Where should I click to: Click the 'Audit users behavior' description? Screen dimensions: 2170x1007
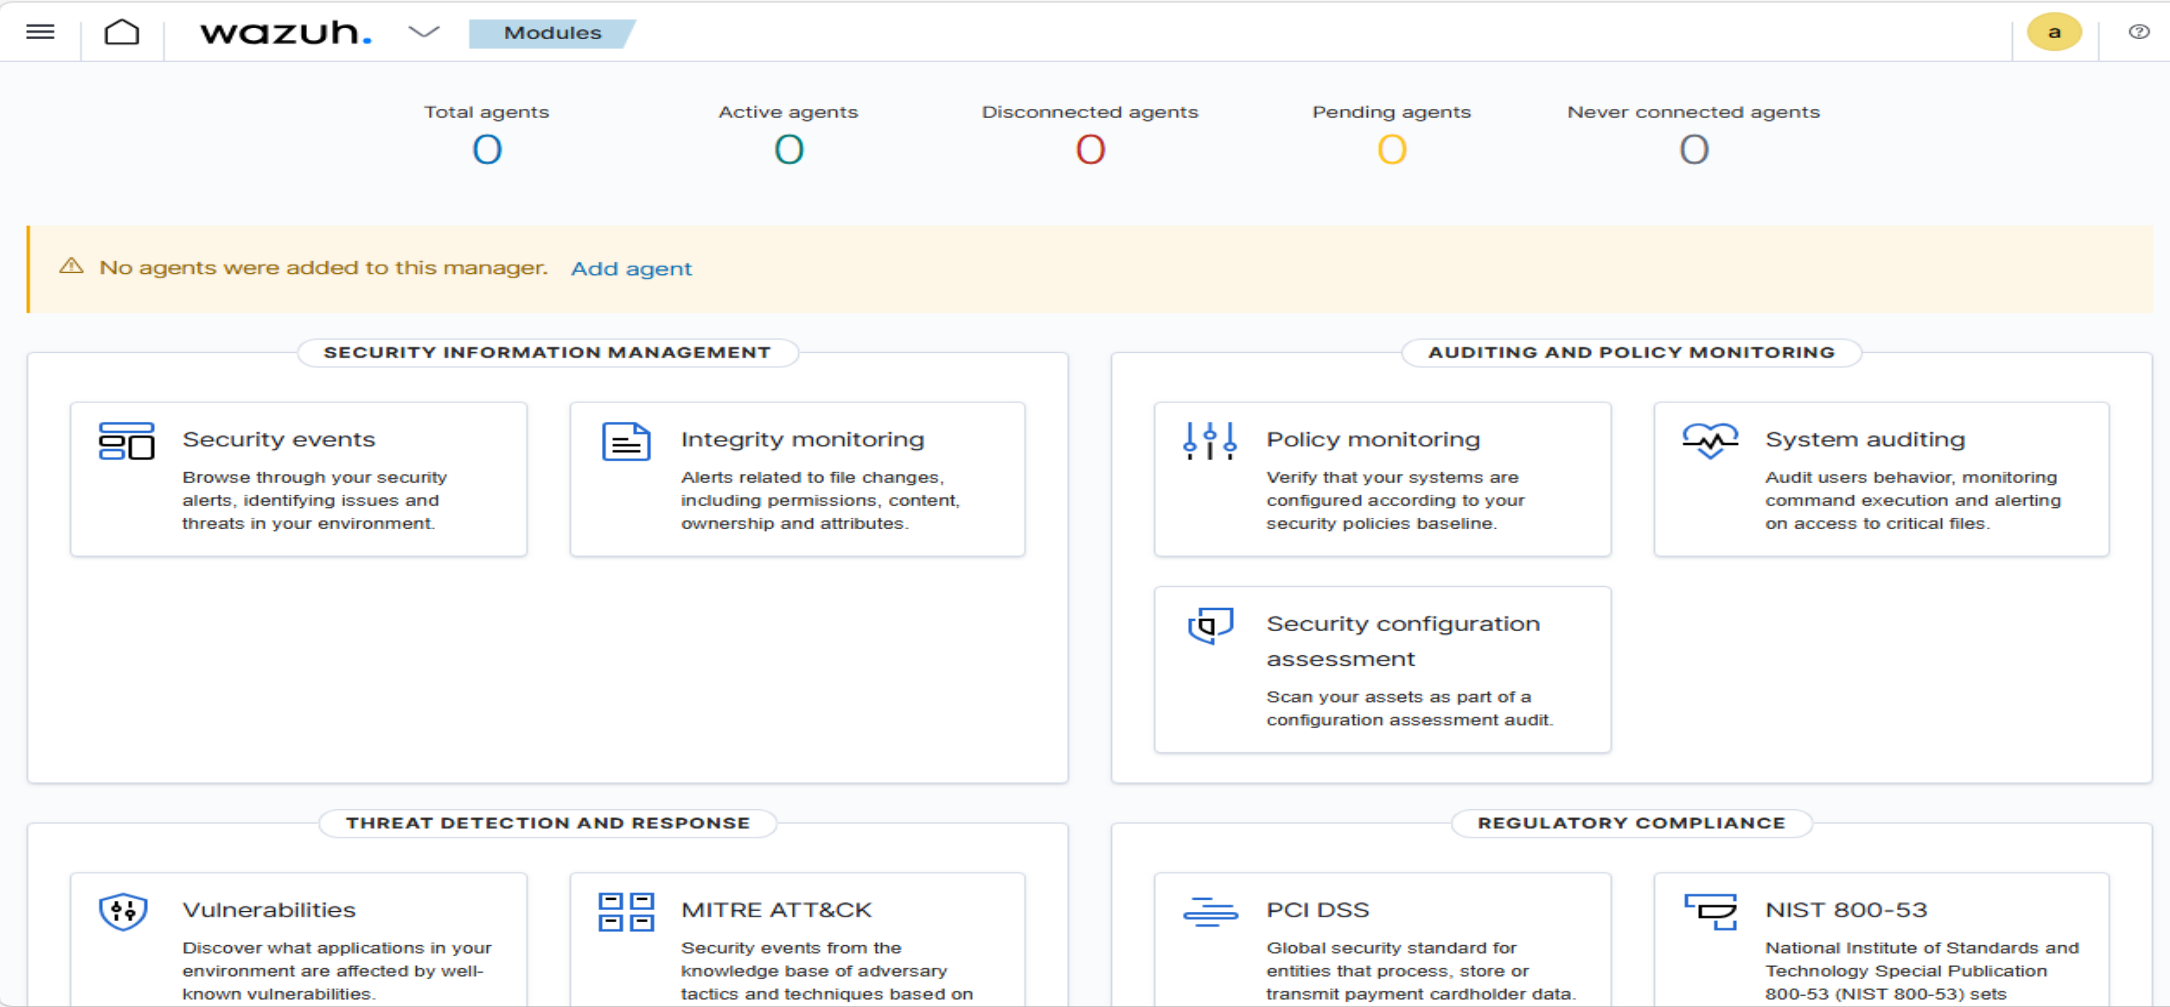[1913, 500]
